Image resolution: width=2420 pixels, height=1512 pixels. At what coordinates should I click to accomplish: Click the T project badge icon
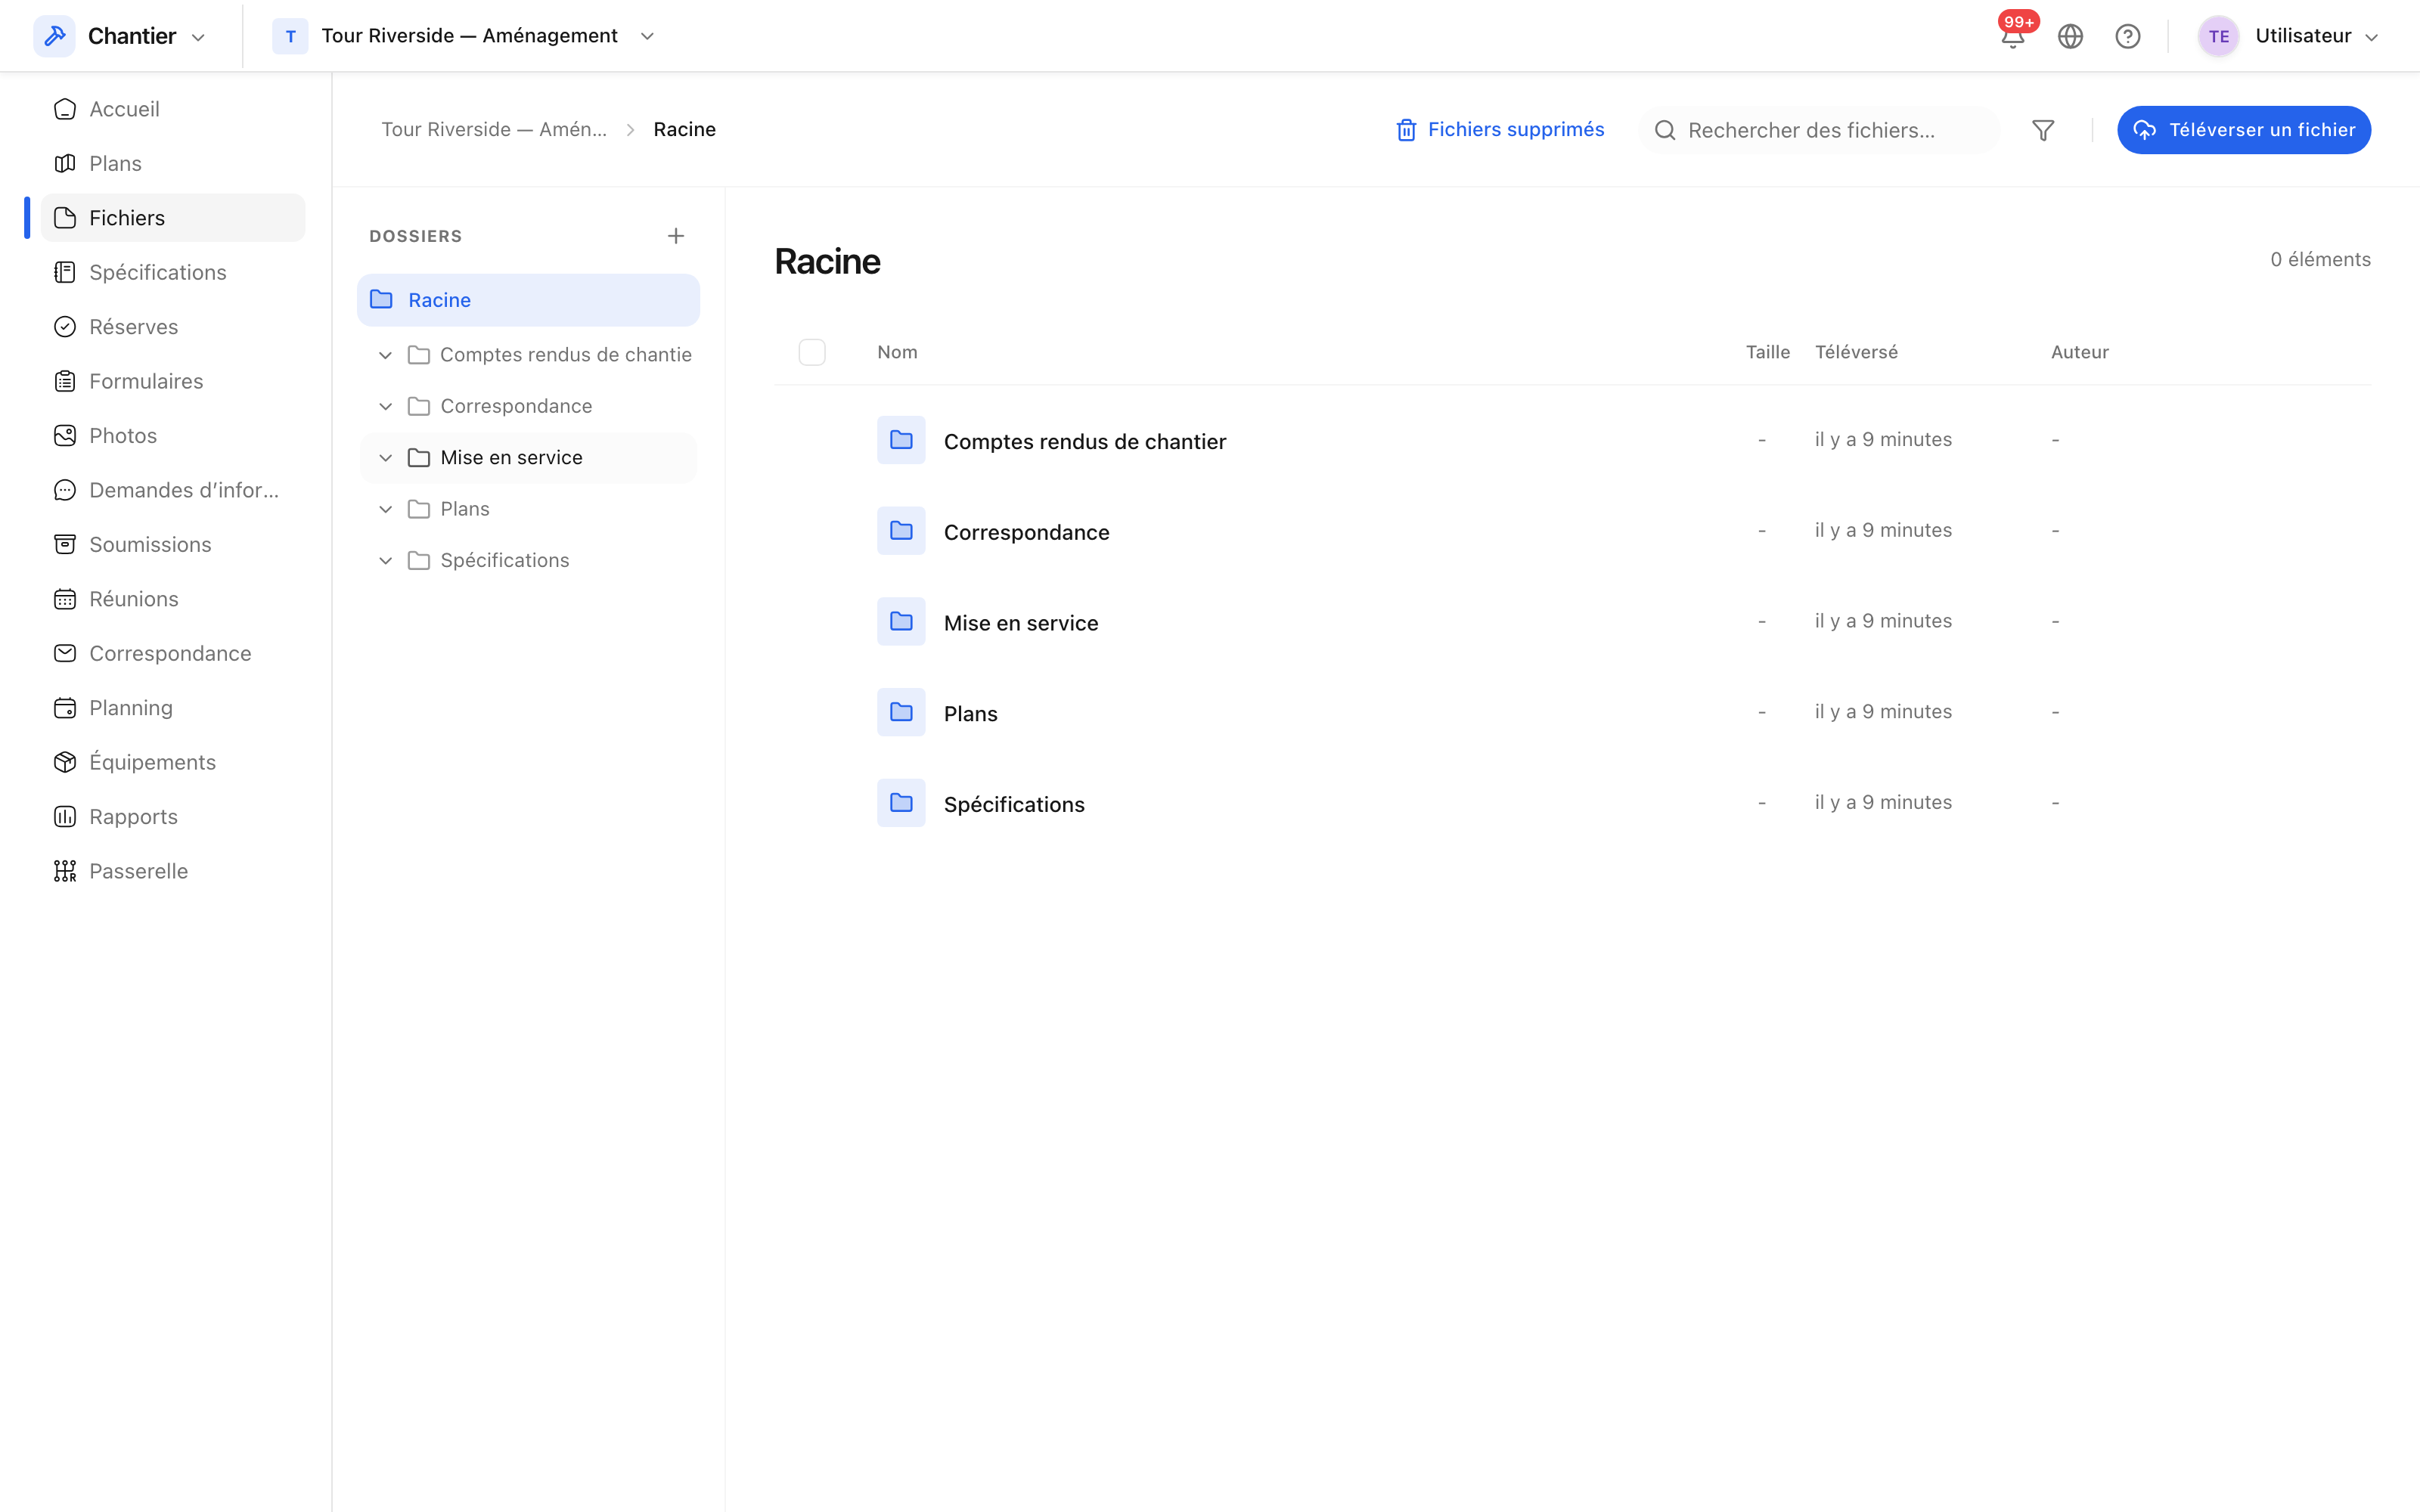point(290,36)
